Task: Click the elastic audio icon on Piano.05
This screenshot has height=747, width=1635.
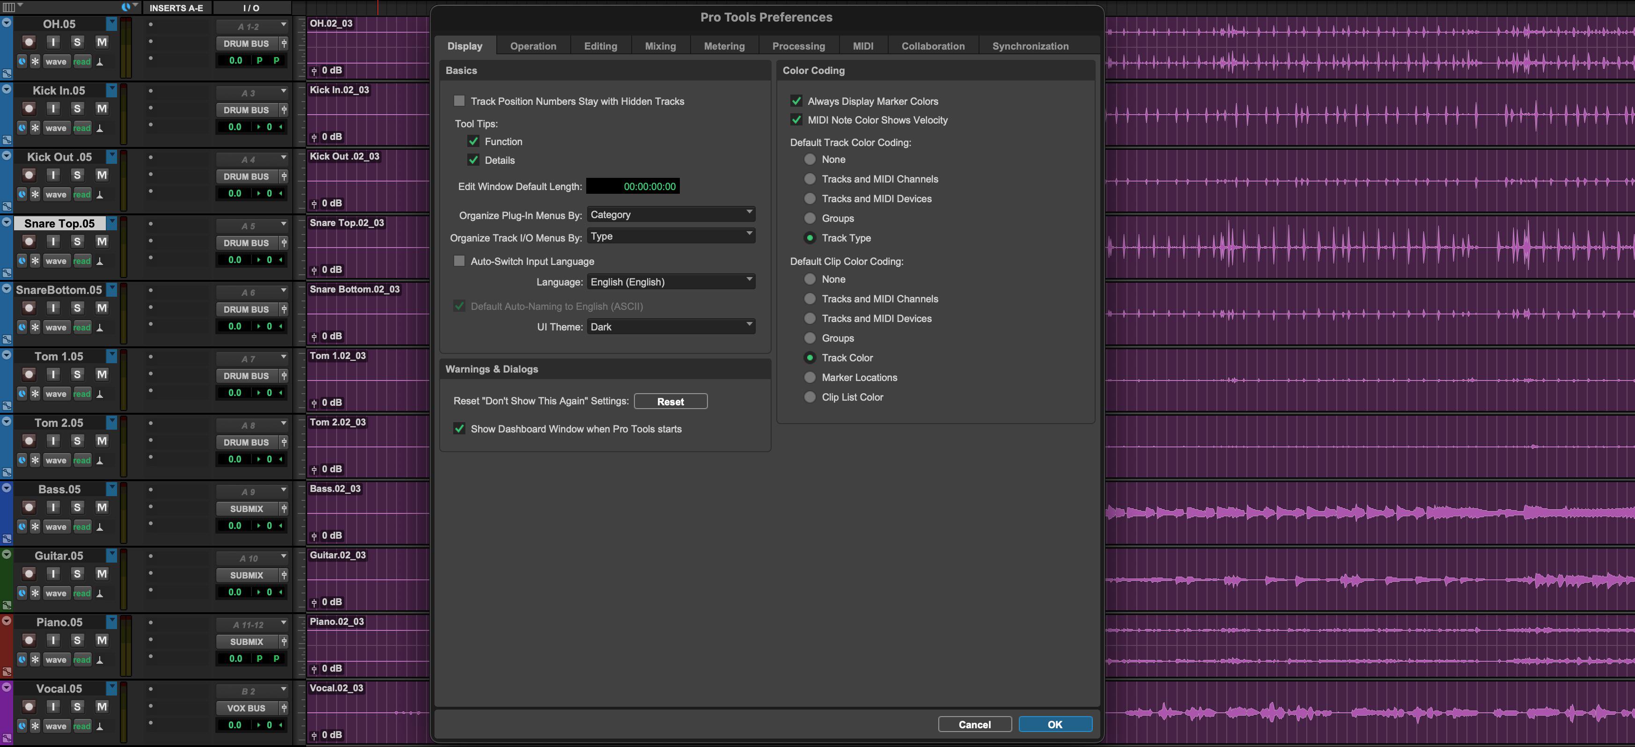Action: tap(35, 659)
